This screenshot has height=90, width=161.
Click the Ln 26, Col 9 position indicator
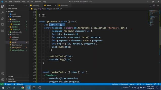[120, 84]
